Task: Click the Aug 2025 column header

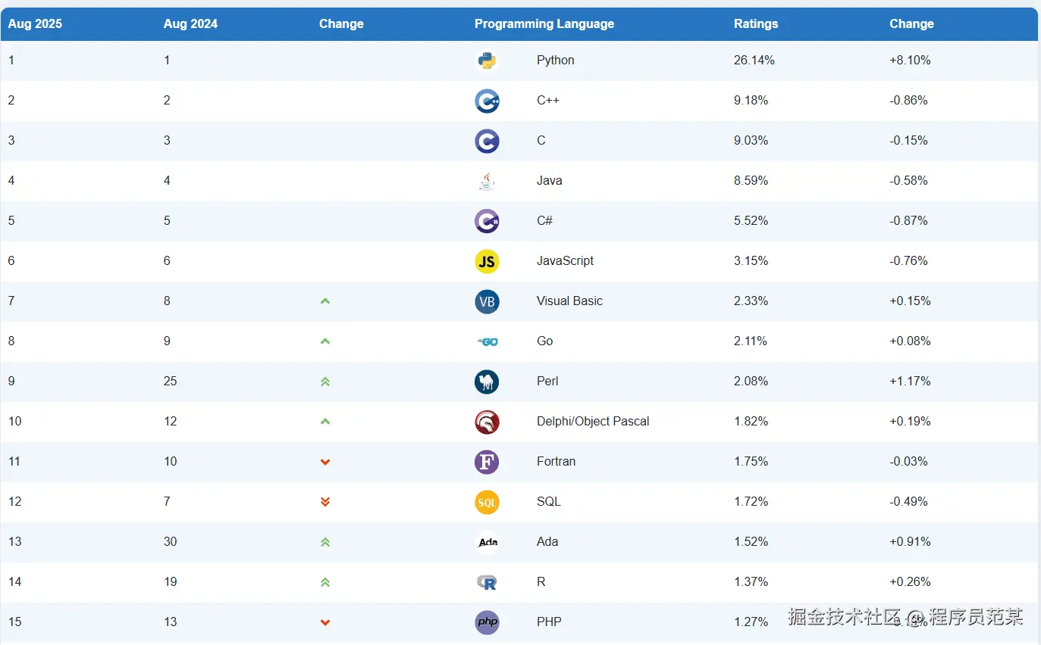Action: point(35,24)
